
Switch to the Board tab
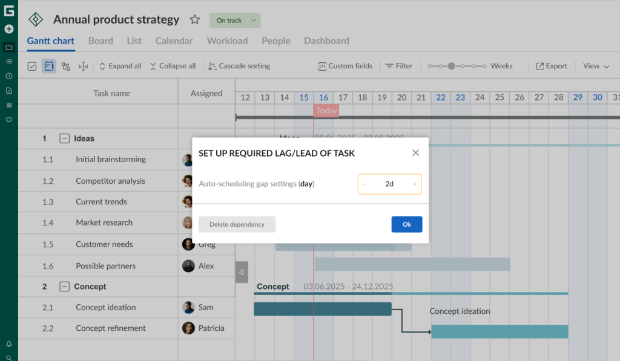[x=101, y=41]
